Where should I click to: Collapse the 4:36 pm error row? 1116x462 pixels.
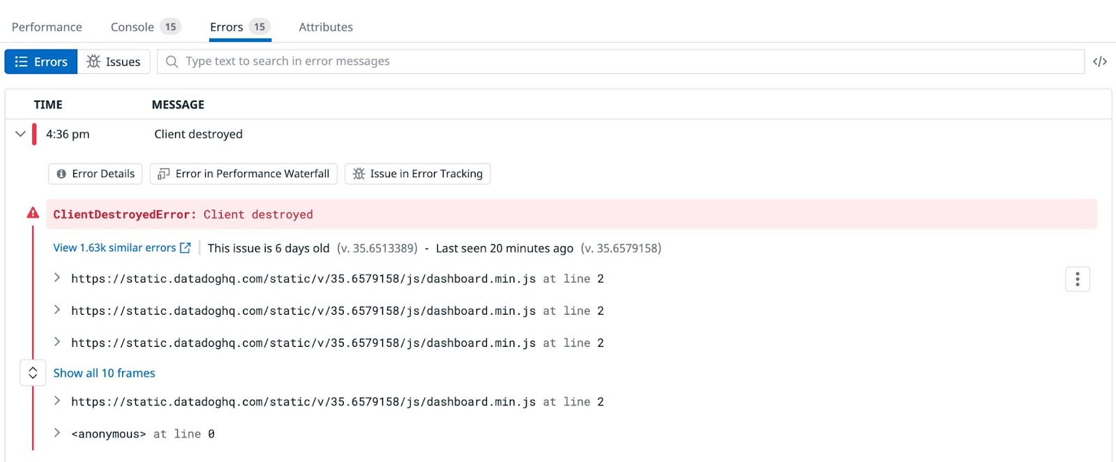[20, 134]
